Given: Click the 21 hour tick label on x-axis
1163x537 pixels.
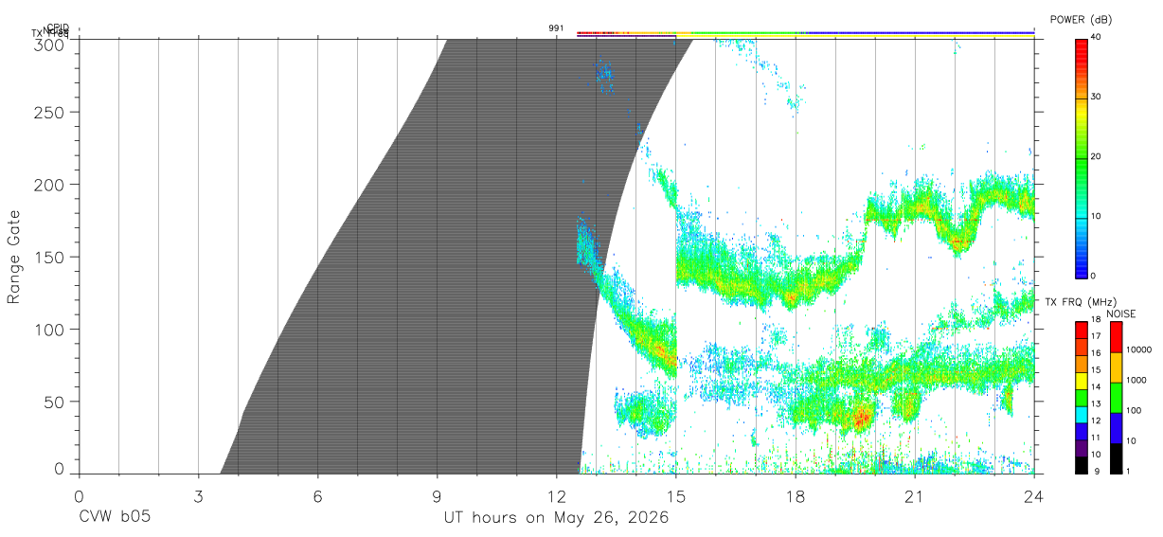Looking at the screenshot, I should click(915, 496).
